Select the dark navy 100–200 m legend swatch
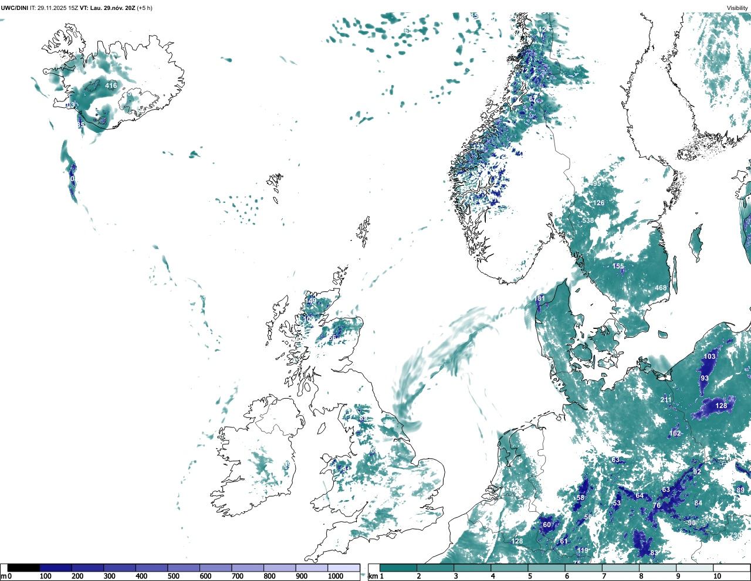The height and width of the screenshot is (581, 751). pyautogui.click(x=56, y=568)
